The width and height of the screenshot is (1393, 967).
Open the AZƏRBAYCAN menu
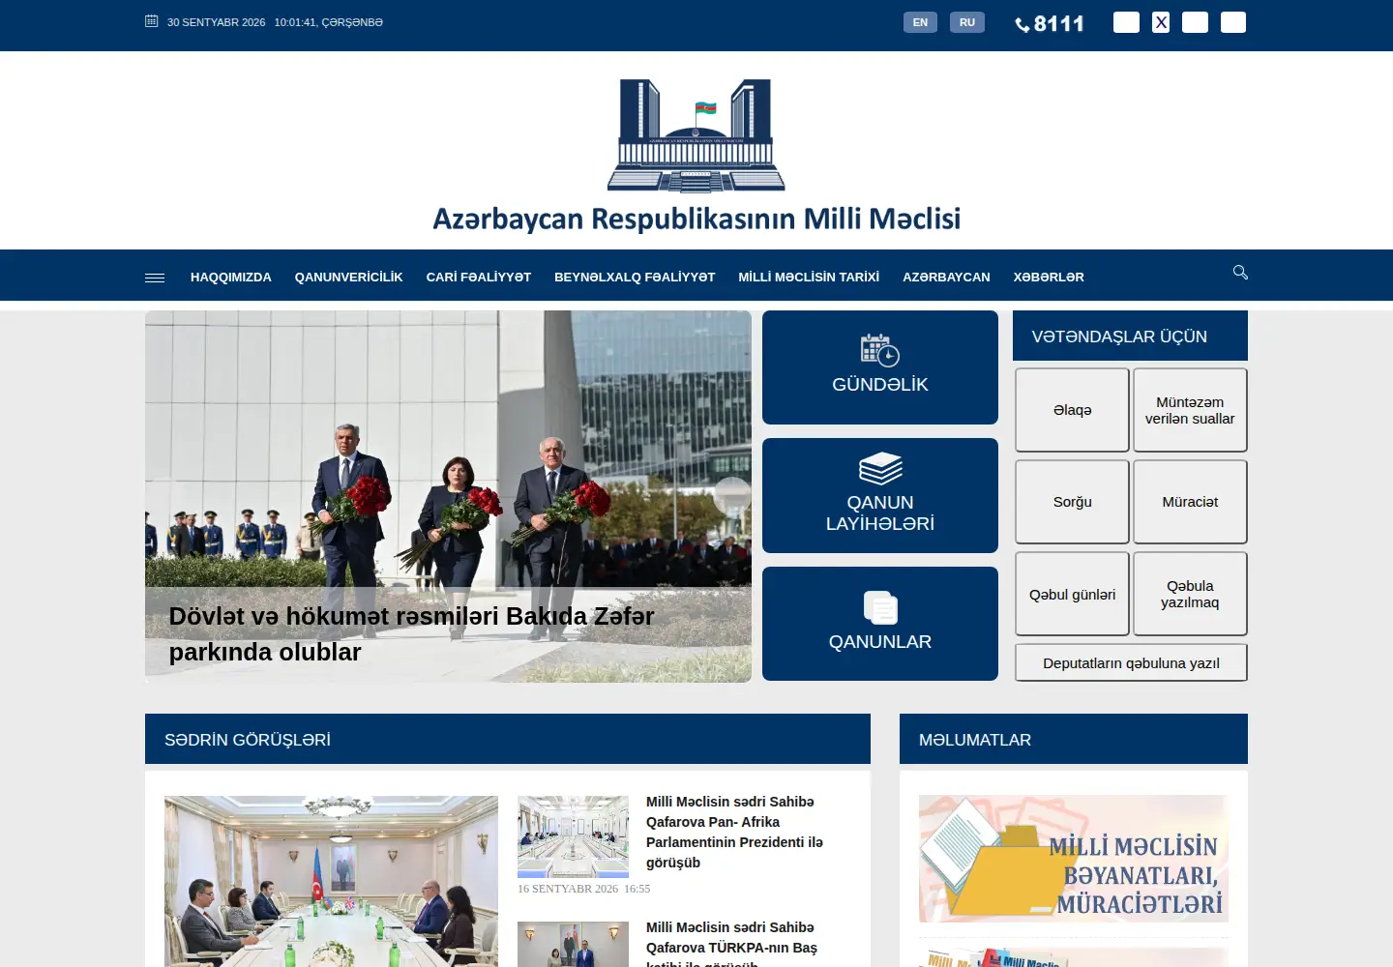pyautogui.click(x=946, y=278)
